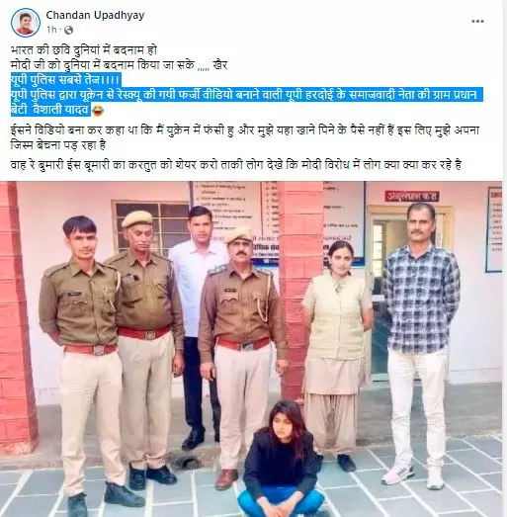507x517 pixels.
Task: Click the Chandan Upadhyay name link
Action: coord(95,15)
